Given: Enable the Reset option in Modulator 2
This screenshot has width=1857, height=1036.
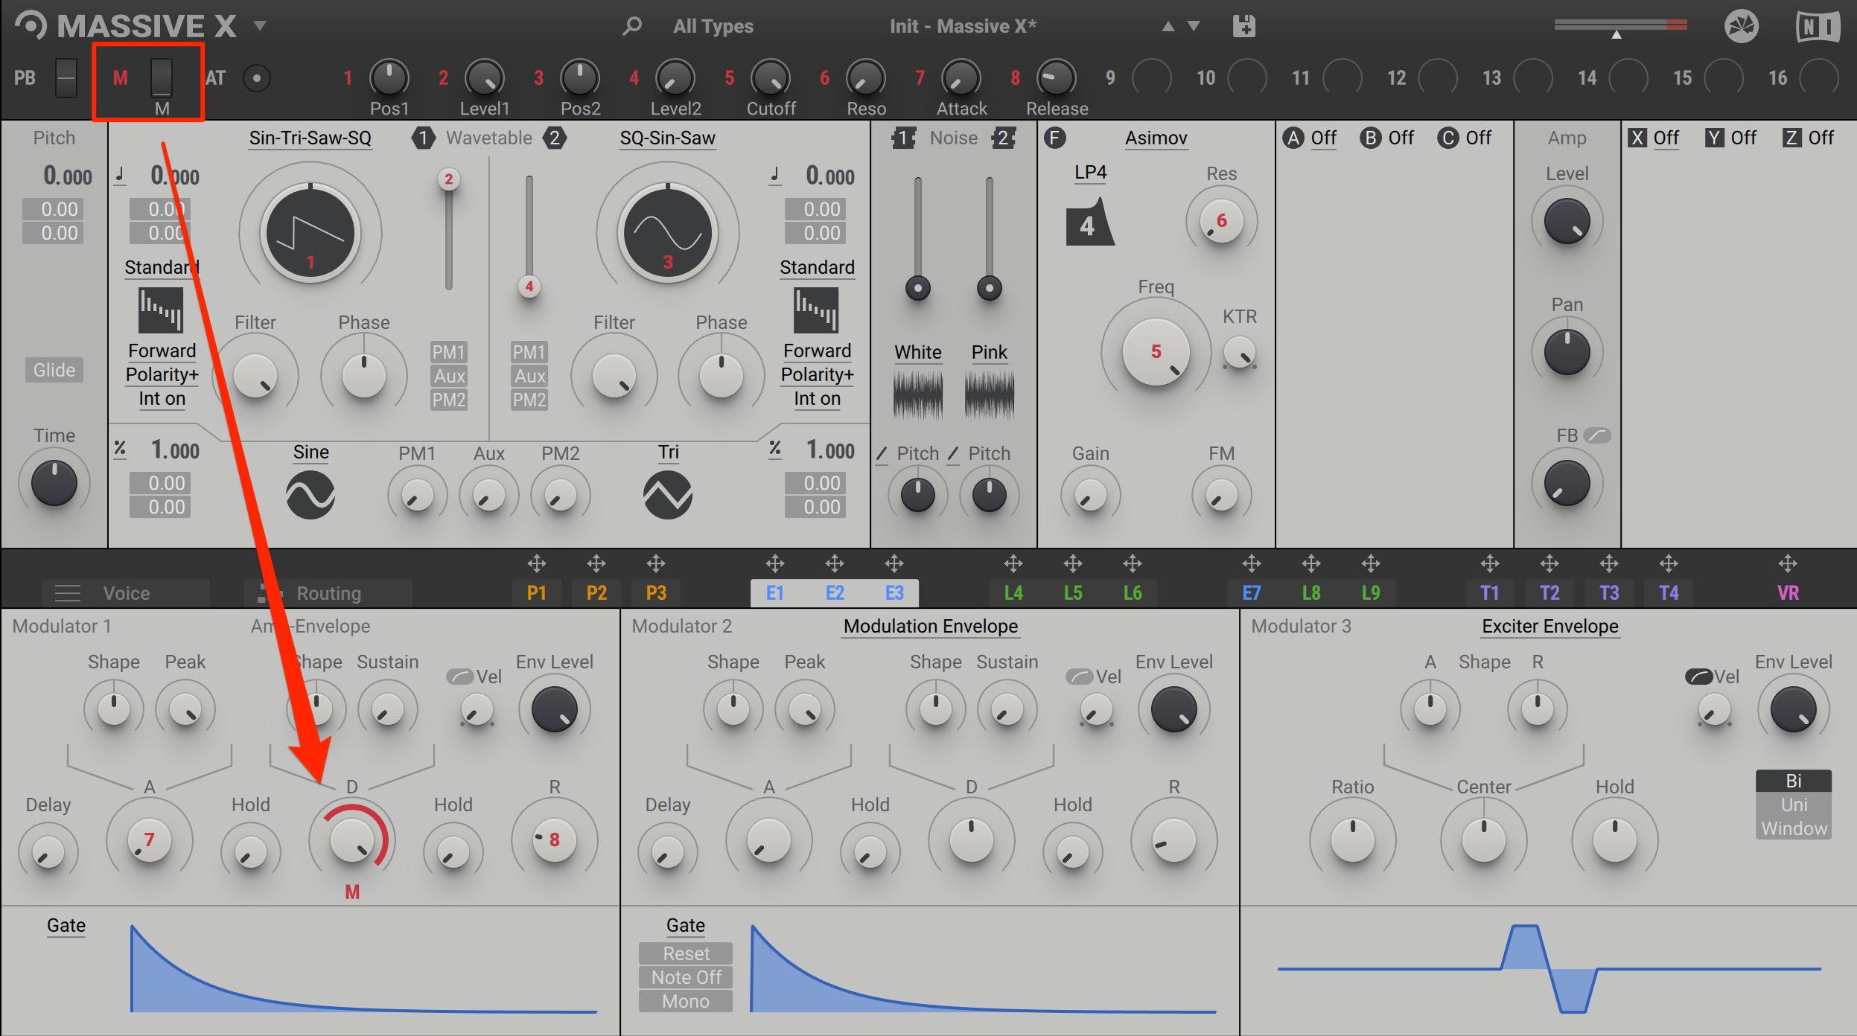Looking at the screenshot, I should coord(686,953).
